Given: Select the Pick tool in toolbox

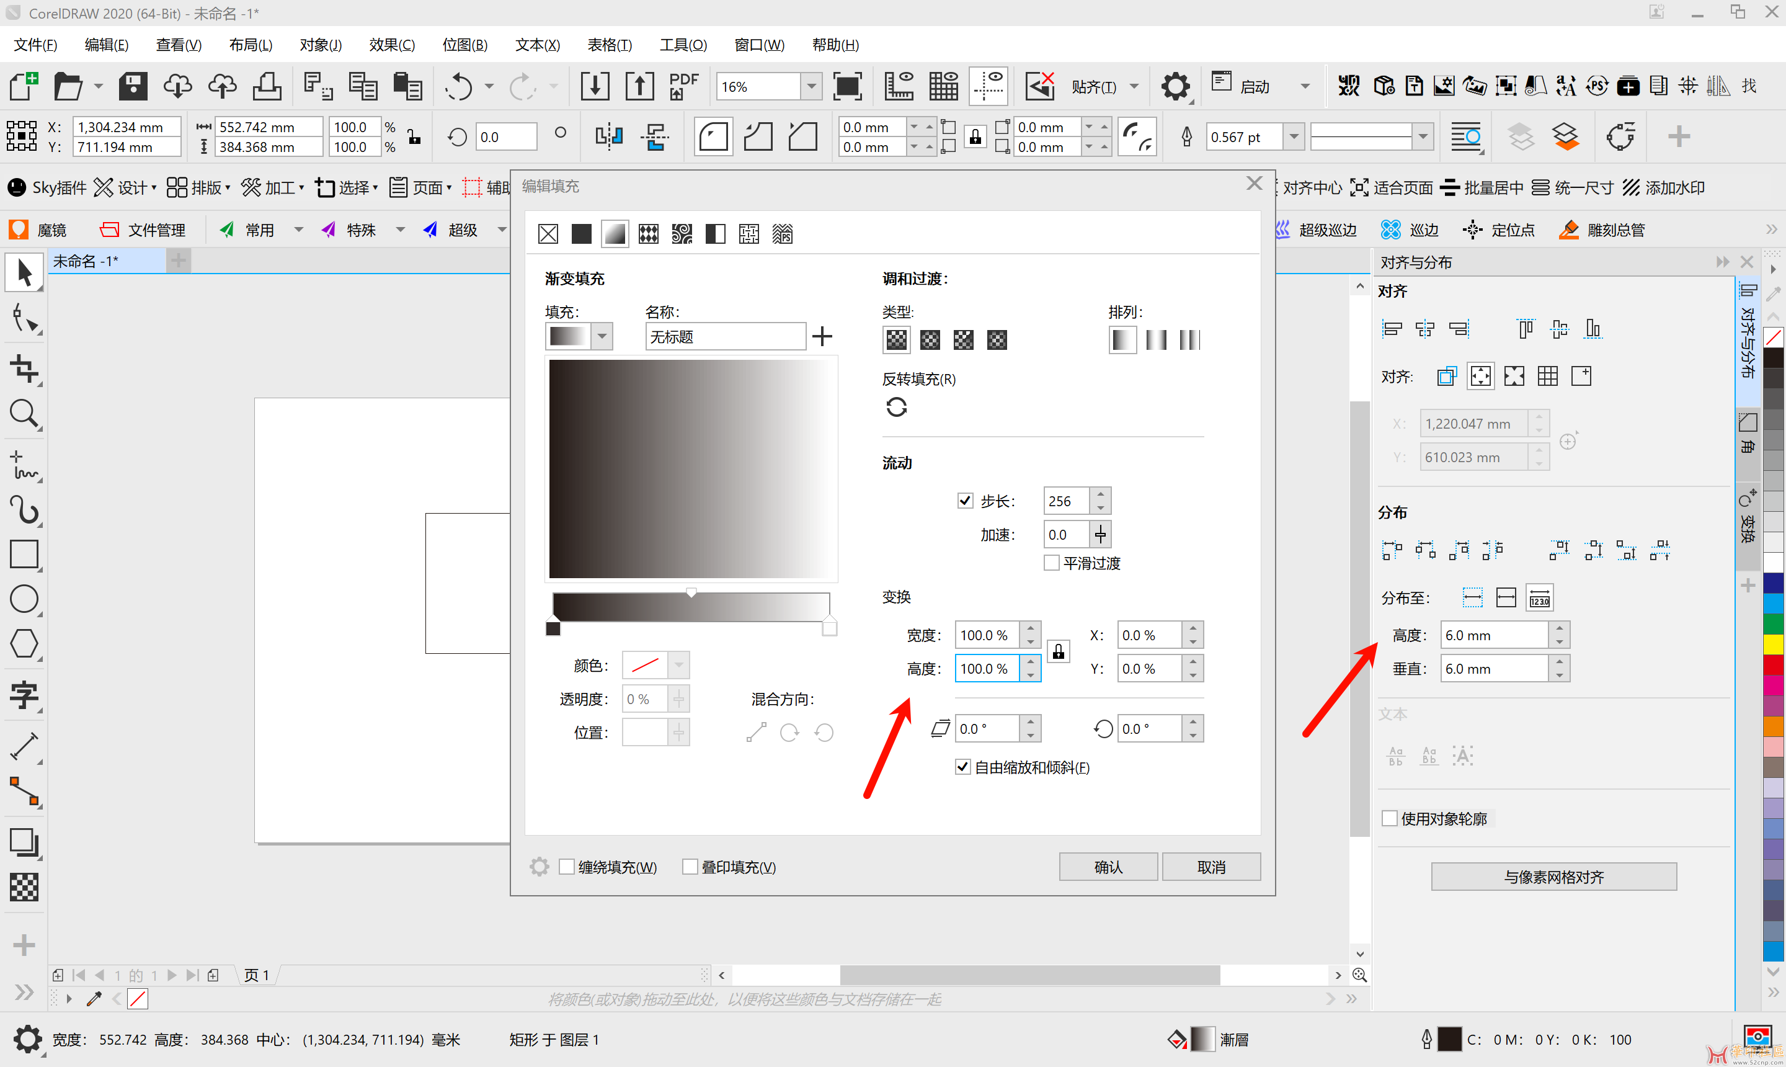Looking at the screenshot, I should (x=24, y=273).
